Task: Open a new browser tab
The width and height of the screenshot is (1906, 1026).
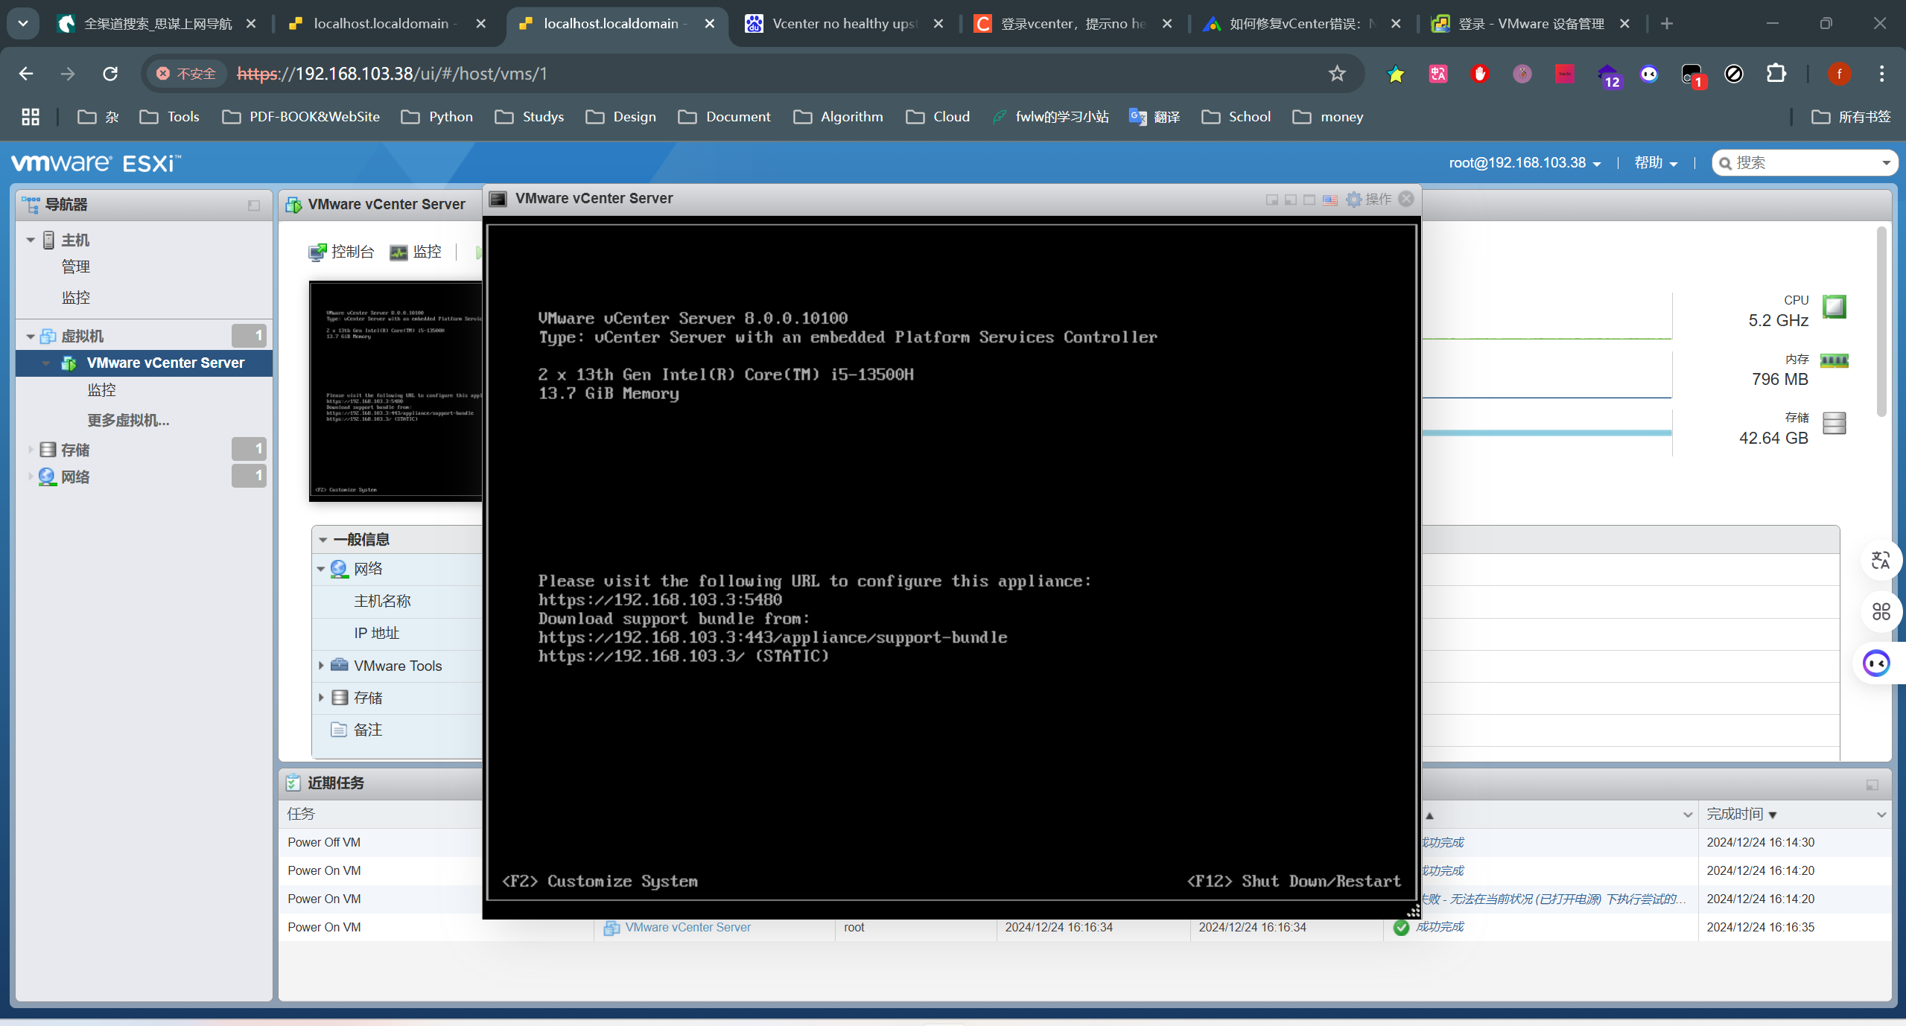Action: [x=1667, y=24]
